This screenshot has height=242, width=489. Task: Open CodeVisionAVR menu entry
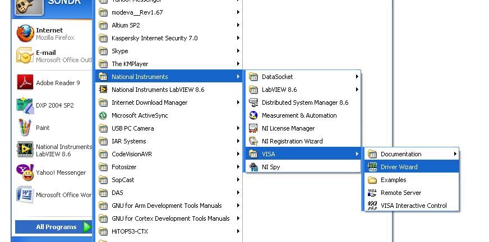click(x=169, y=154)
